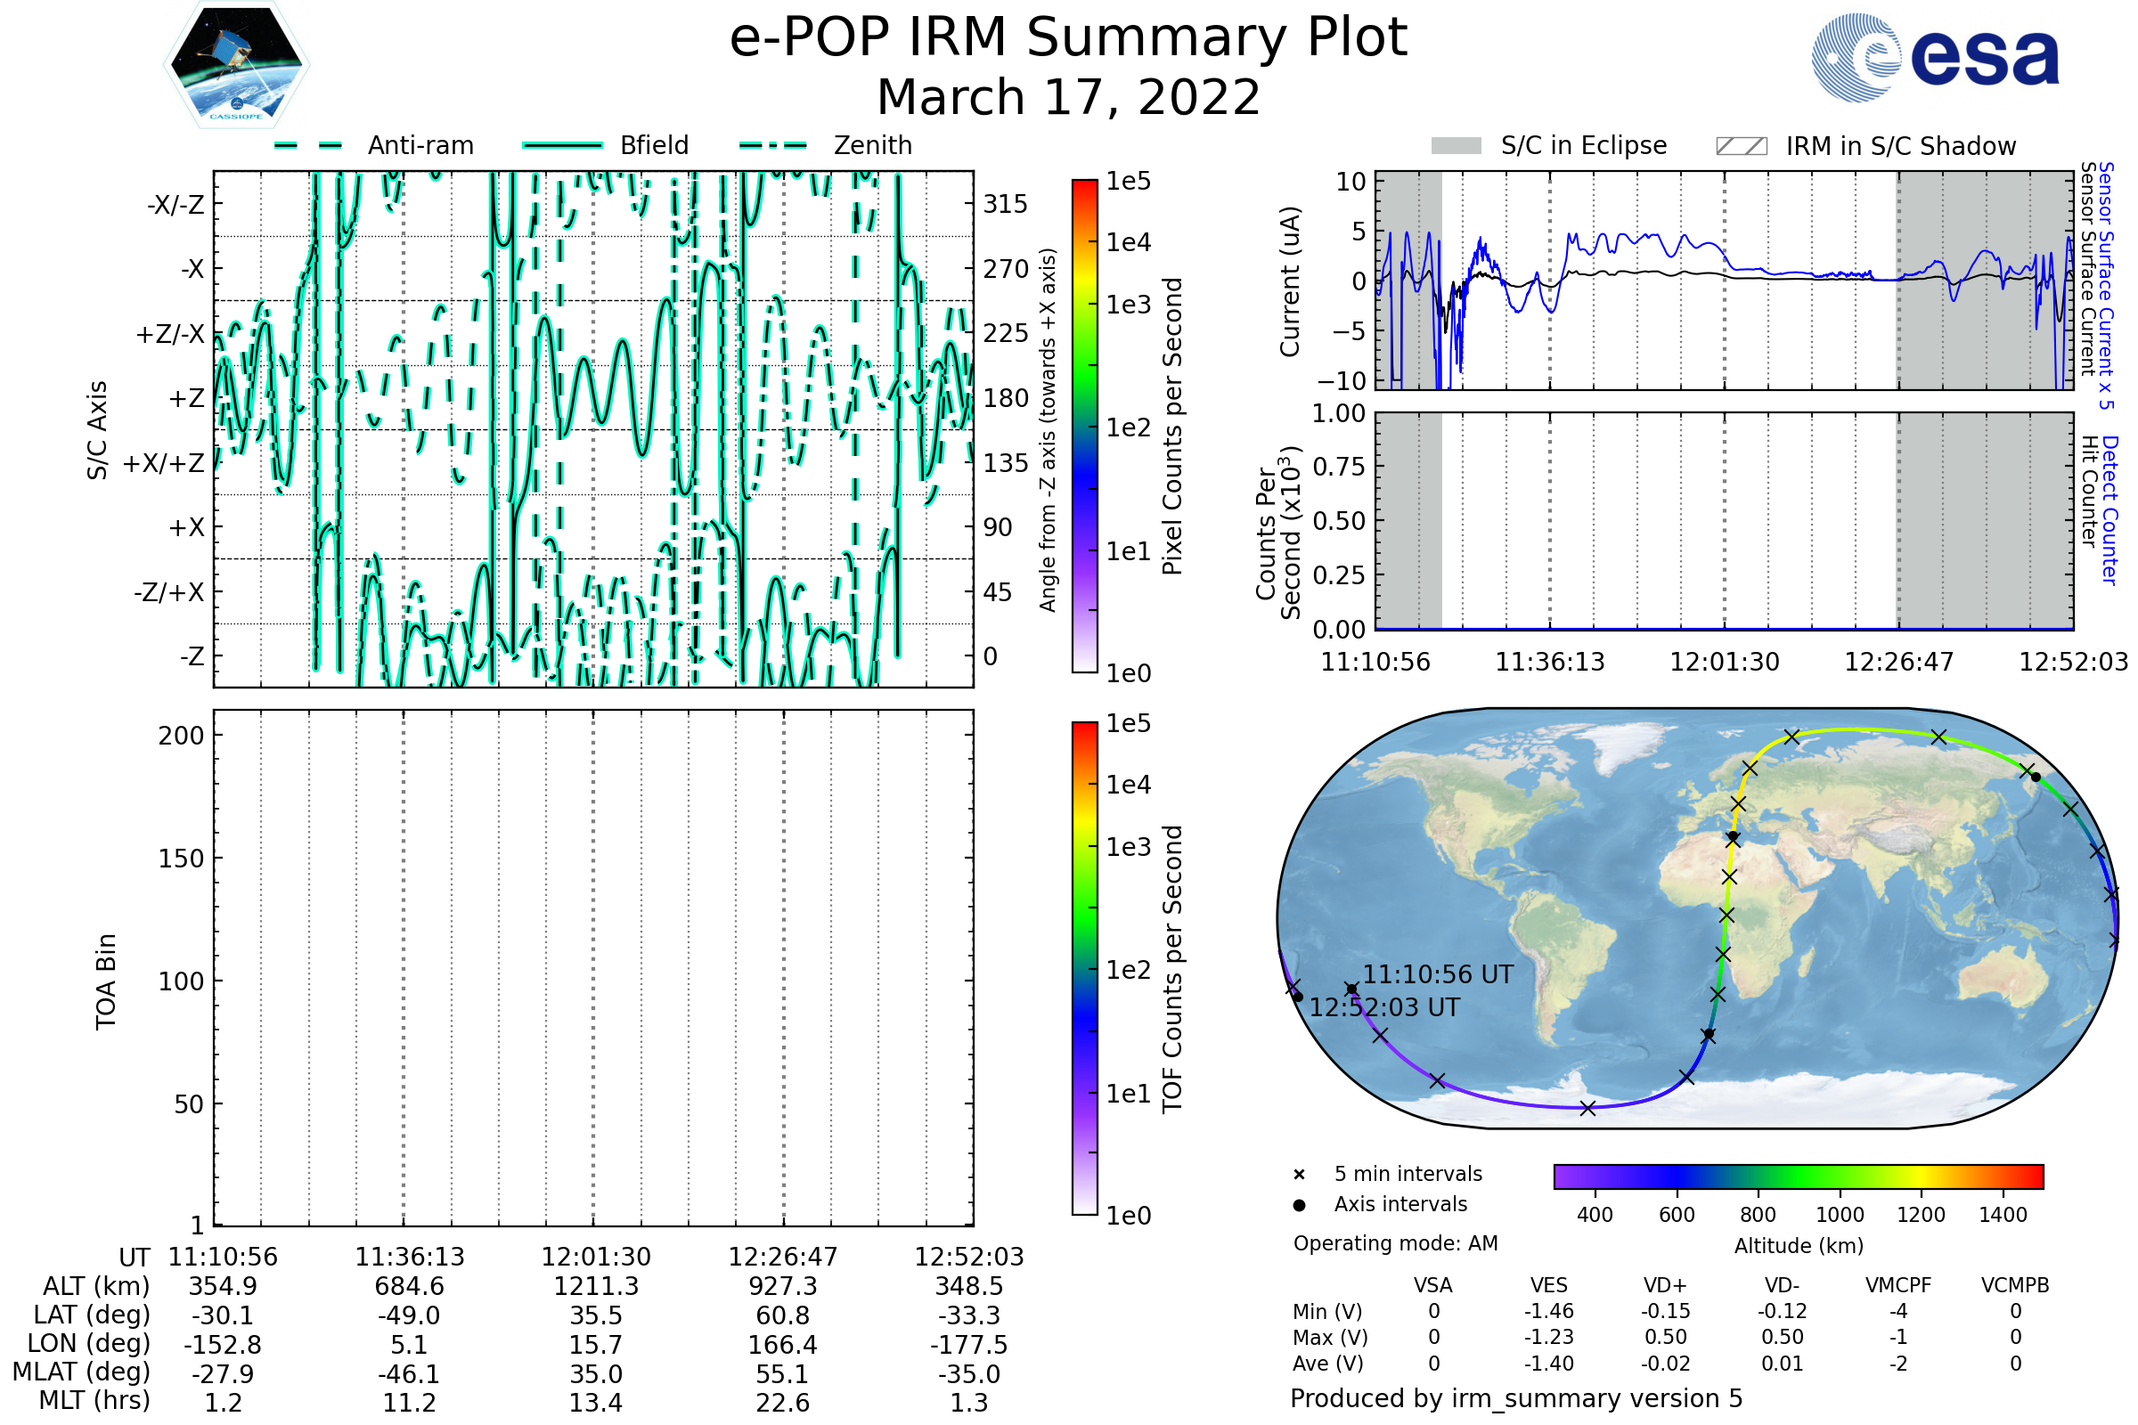The width and height of the screenshot is (2138, 1425).
Task: Click the ESA logo
Action: point(1934,56)
